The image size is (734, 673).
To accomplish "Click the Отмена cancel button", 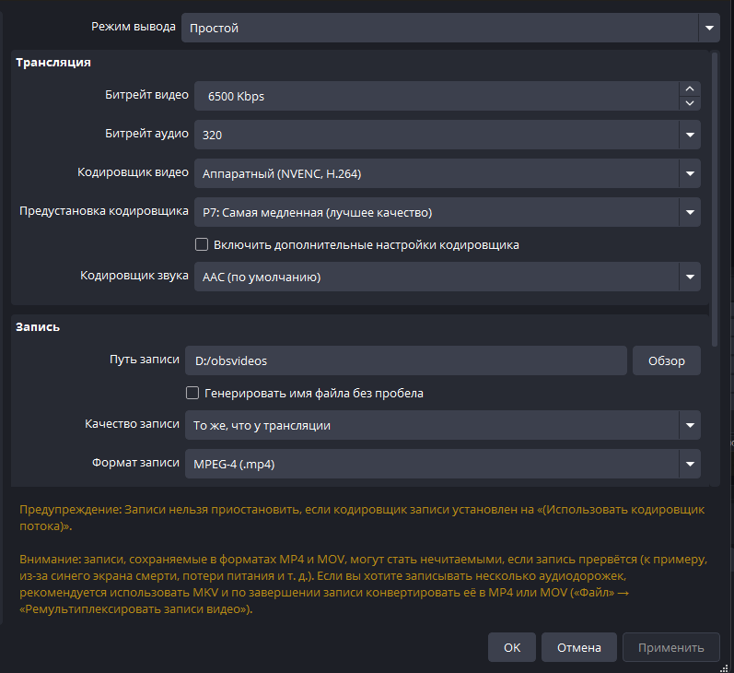I will coord(578,647).
